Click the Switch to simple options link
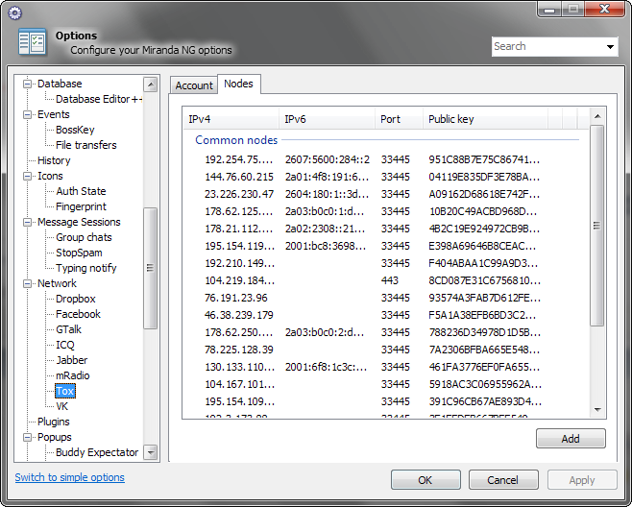 (69, 477)
